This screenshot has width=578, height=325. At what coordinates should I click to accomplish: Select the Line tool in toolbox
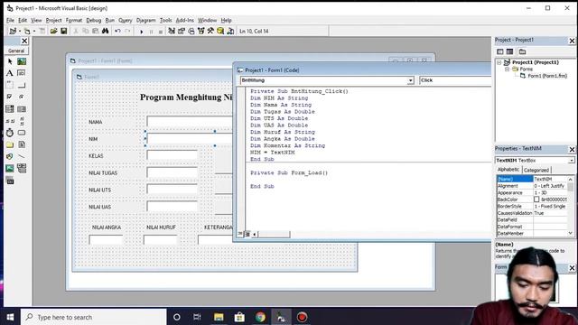pos(22,156)
